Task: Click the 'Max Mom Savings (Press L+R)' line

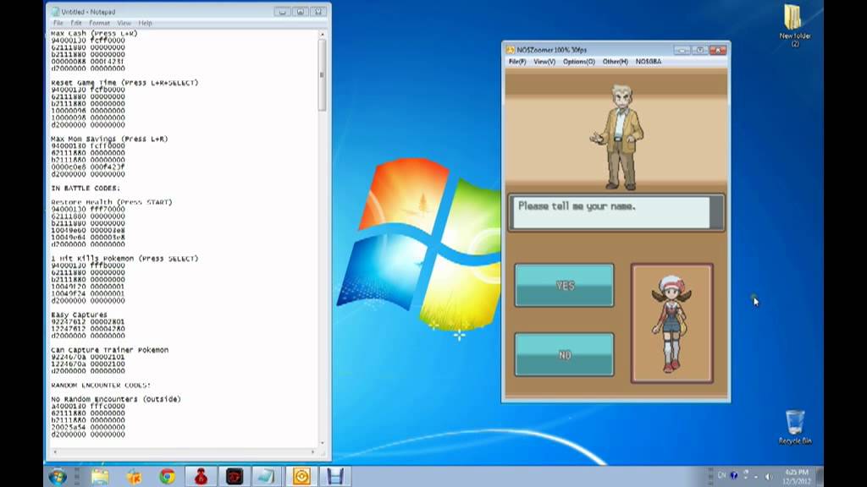Action: tap(109, 140)
